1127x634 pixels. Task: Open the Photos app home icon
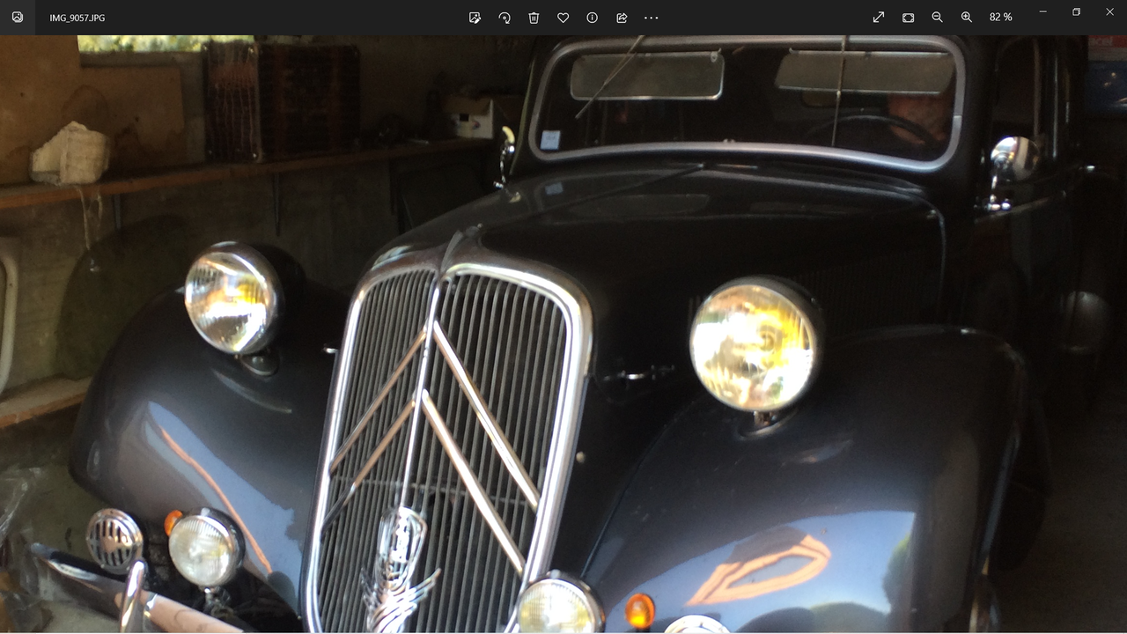18,18
